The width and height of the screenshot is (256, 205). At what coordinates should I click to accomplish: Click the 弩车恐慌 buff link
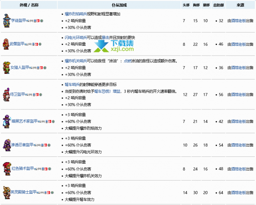[112, 91]
